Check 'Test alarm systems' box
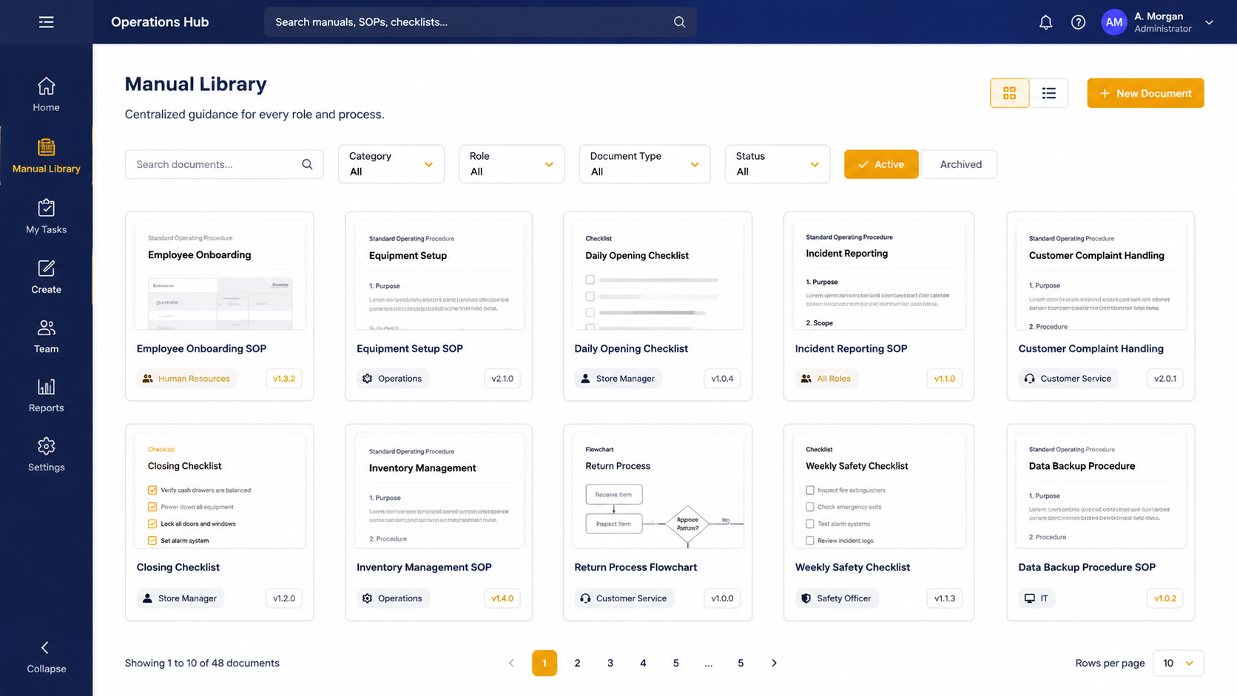 point(810,524)
